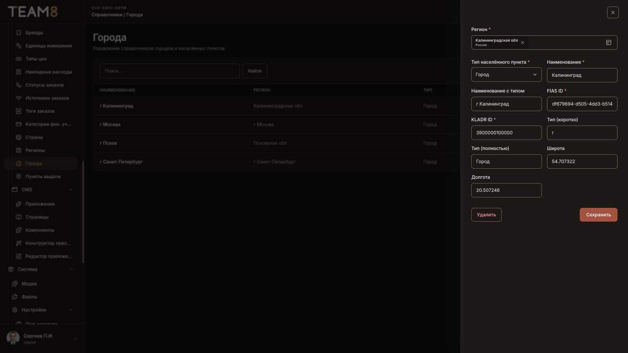The height and width of the screenshot is (353, 628).
Task: Click the Компоненты icon in CMS
Action: click(18, 230)
